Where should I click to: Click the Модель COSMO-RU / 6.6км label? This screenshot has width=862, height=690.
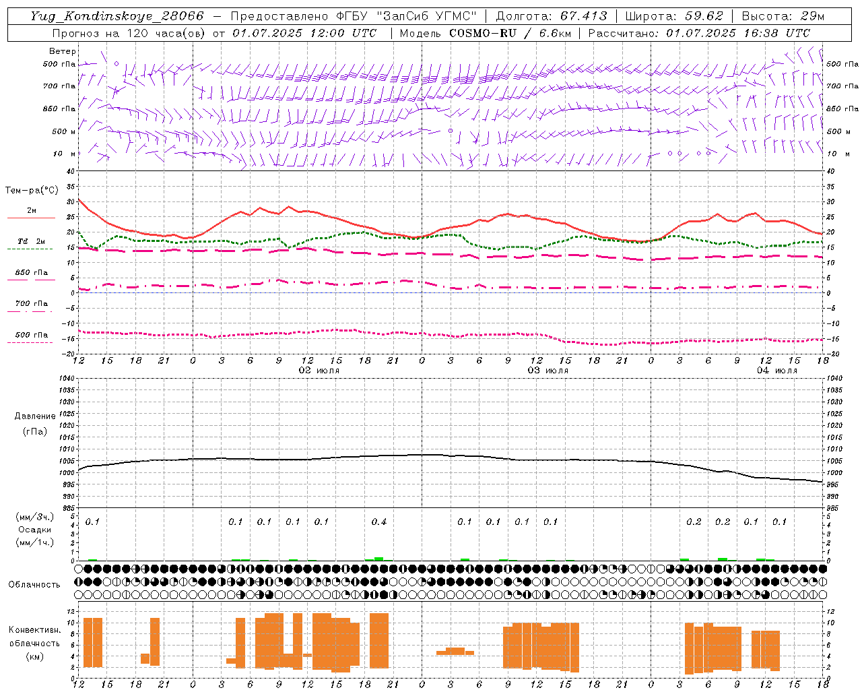[x=486, y=33]
